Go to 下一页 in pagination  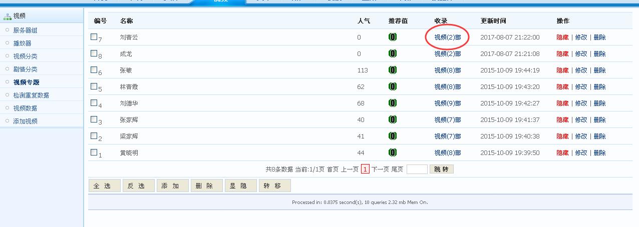click(380, 169)
